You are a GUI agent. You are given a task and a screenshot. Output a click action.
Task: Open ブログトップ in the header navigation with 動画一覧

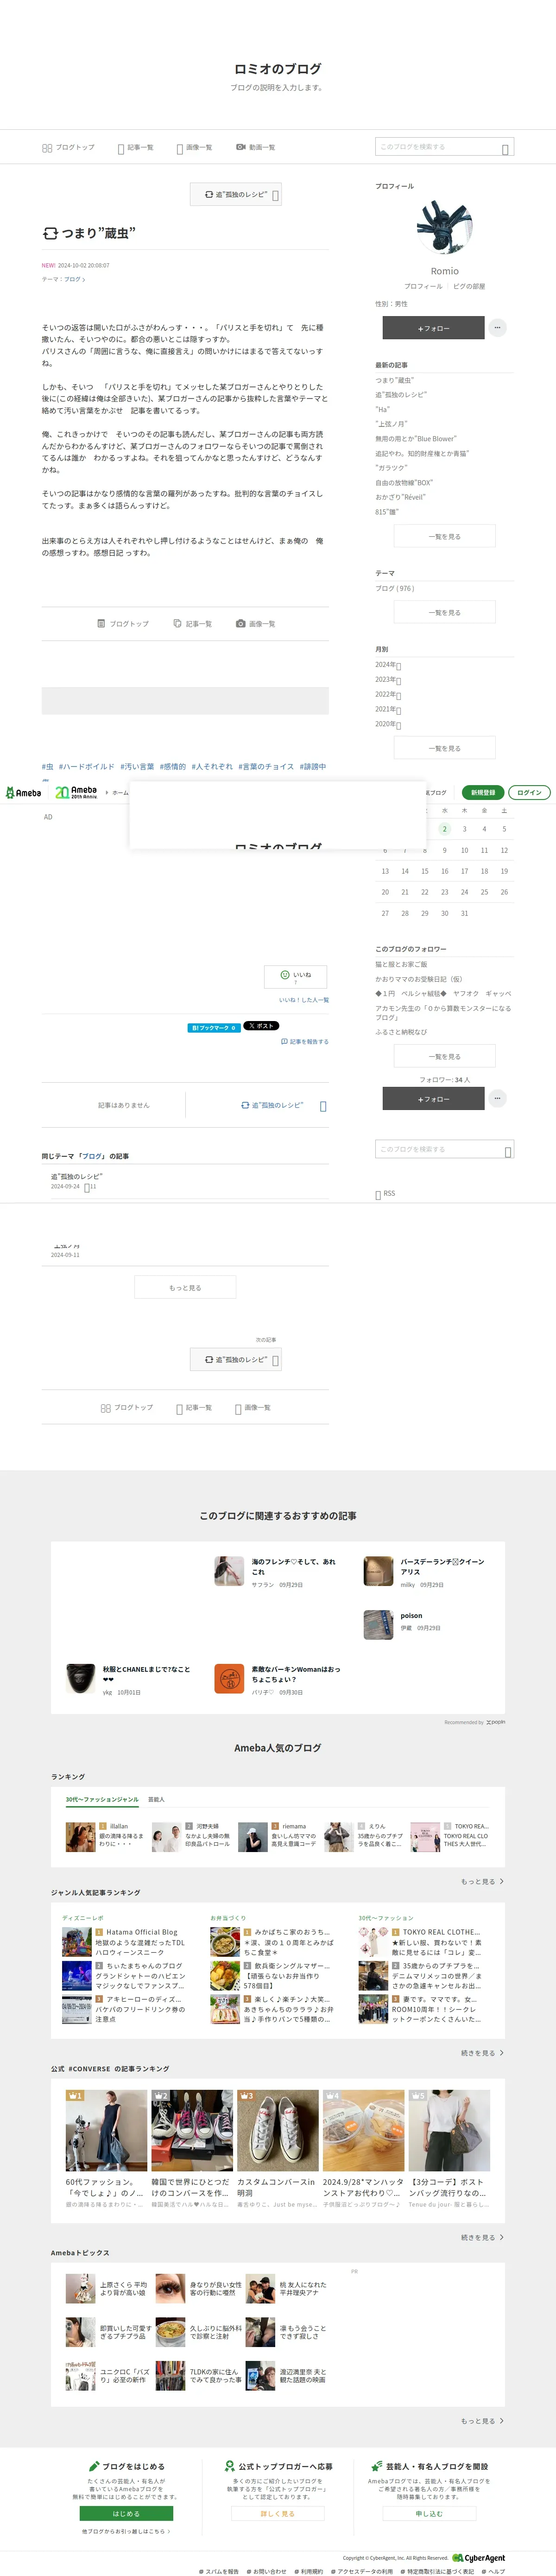tap(68, 147)
